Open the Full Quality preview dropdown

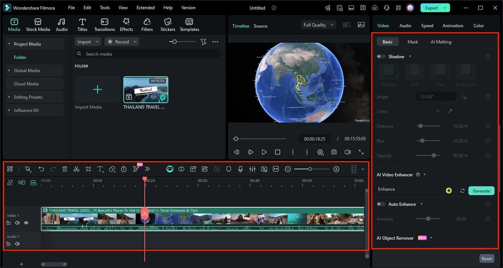click(x=318, y=24)
